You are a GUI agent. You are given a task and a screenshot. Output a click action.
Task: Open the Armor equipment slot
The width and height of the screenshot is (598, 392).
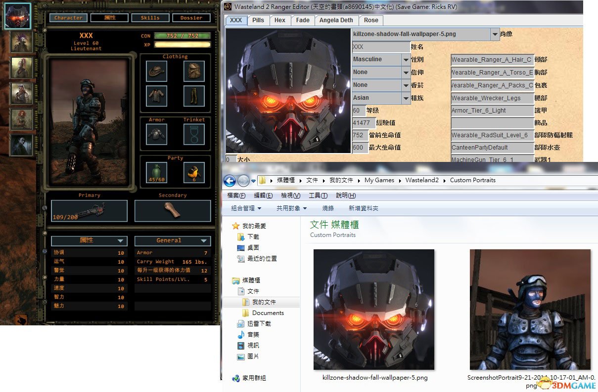click(156, 134)
